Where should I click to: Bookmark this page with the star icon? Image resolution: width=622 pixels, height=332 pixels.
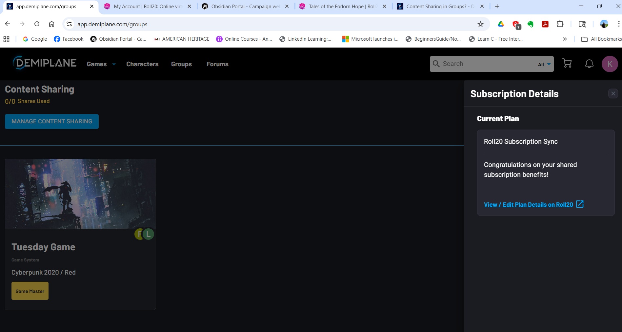480,24
